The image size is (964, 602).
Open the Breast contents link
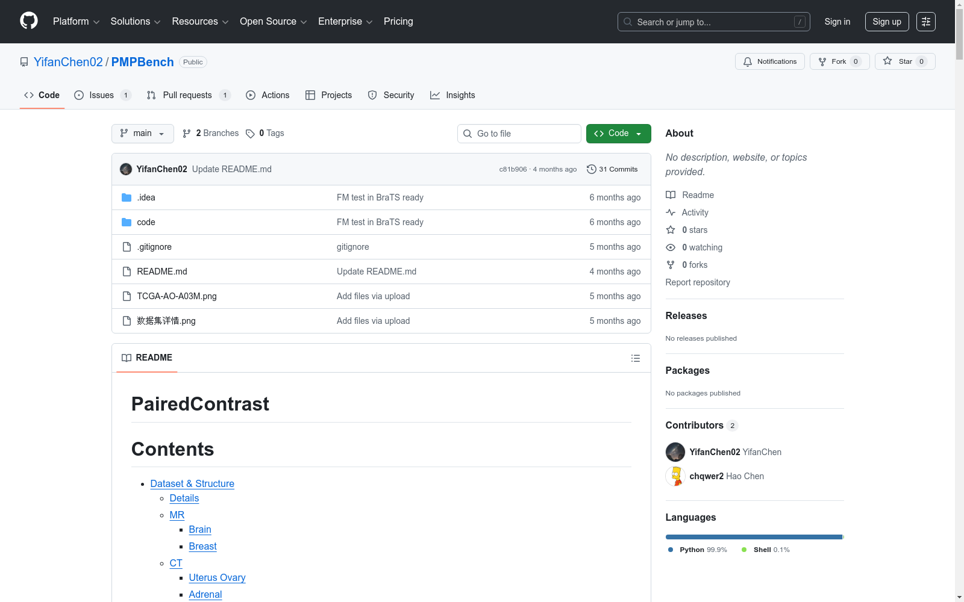click(202, 546)
